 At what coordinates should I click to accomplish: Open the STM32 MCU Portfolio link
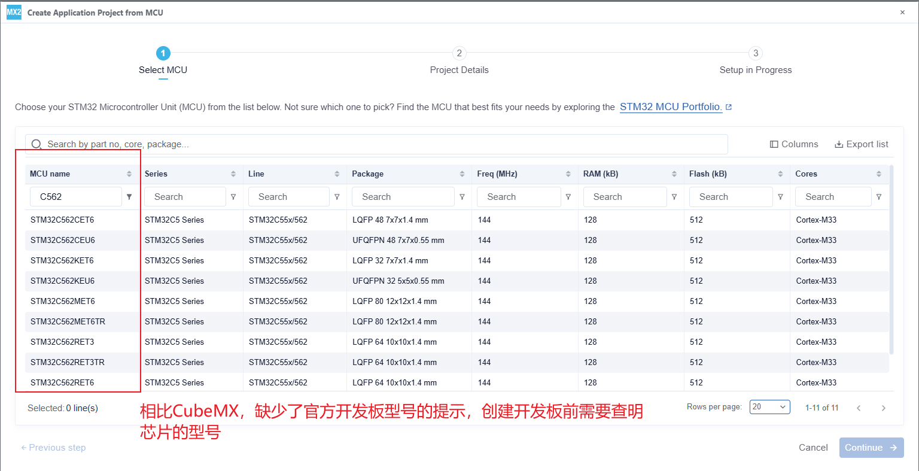point(675,107)
